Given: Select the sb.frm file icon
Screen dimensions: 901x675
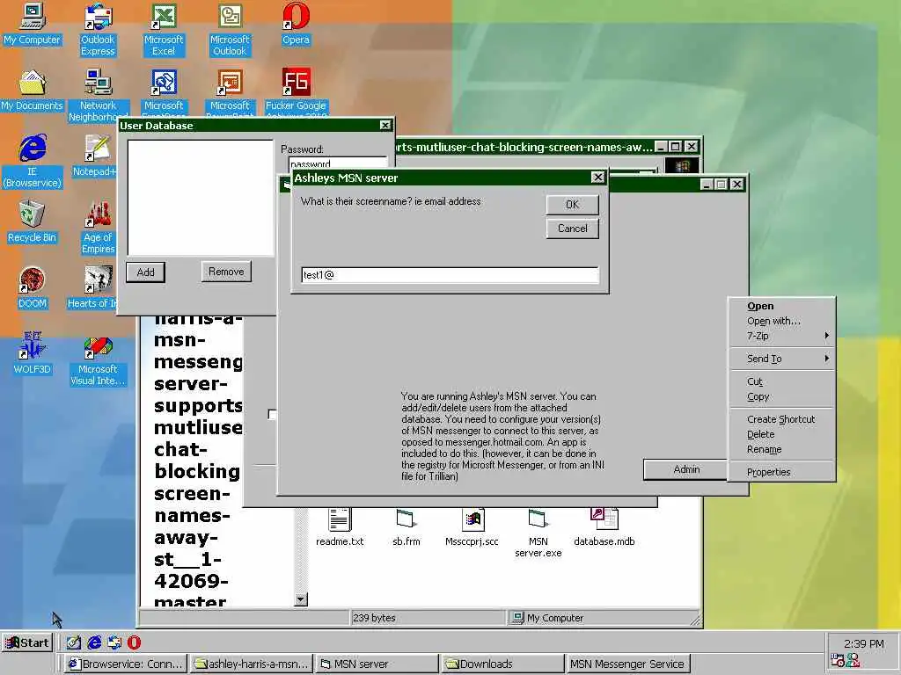Looking at the screenshot, I should coord(407,527).
